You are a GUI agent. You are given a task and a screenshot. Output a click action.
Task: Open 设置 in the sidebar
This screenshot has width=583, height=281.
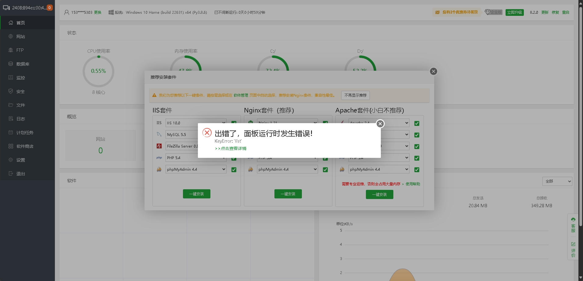point(27,160)
